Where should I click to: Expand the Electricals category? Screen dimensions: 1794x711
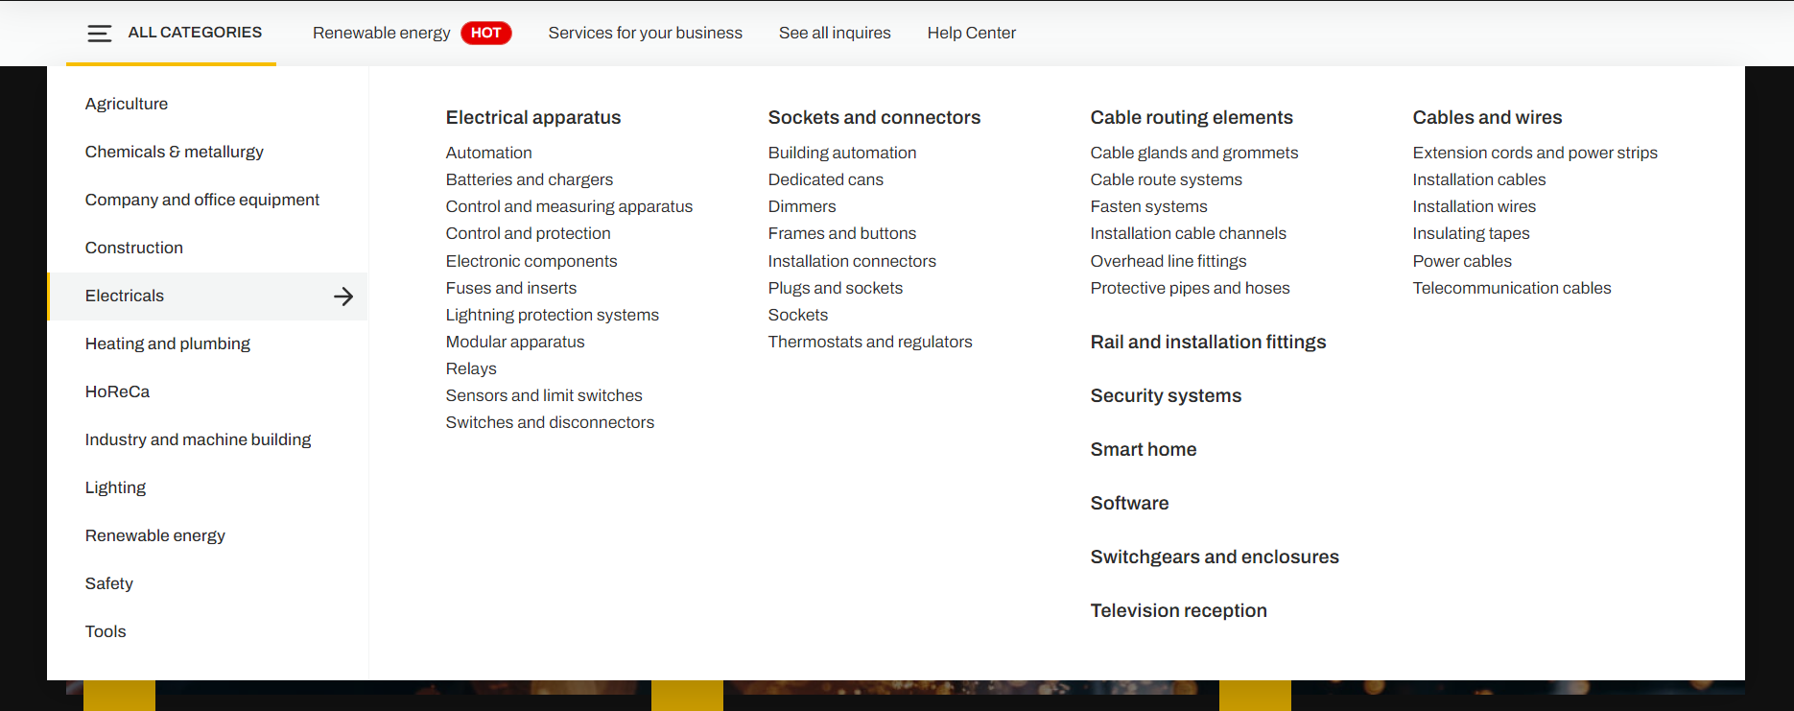208,296
